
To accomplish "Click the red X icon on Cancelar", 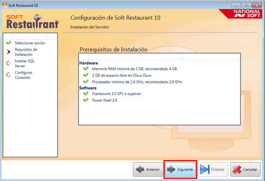I will pyautogui.click(x=237, y=169).
